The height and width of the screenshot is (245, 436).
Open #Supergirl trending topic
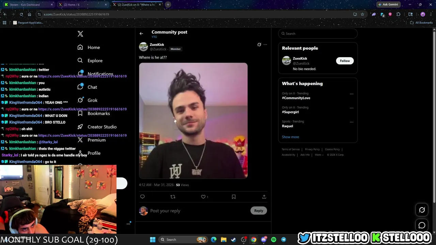click(x=290, y=112)
